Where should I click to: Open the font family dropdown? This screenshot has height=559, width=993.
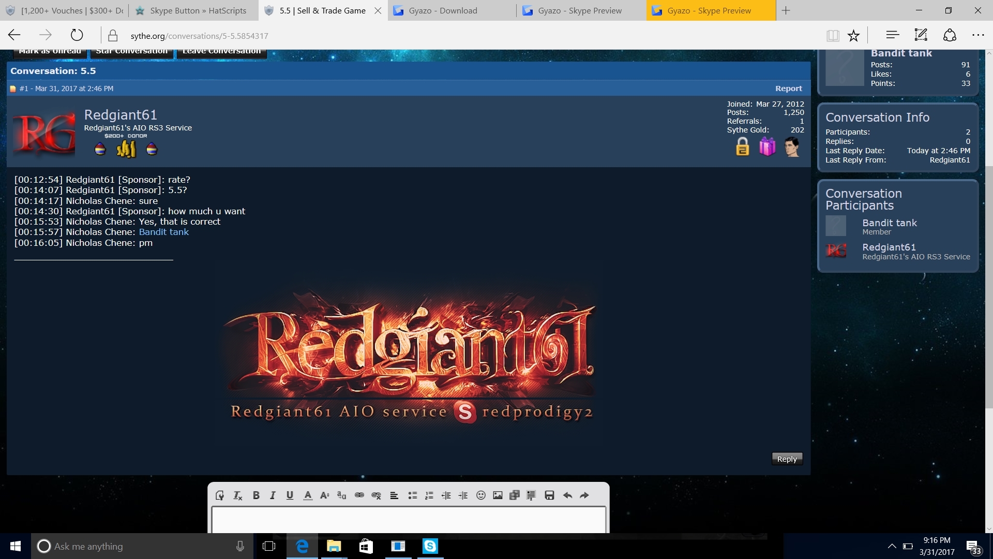click(341, 495)
